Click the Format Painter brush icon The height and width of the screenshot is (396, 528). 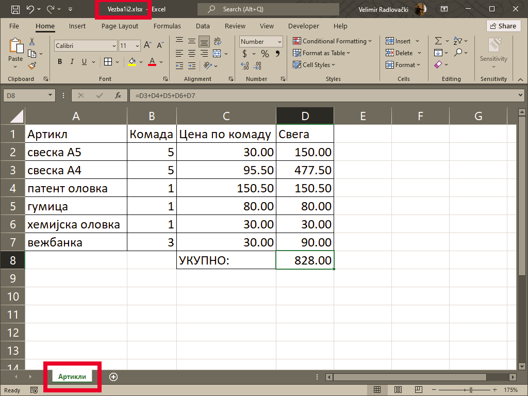point(32,65)
